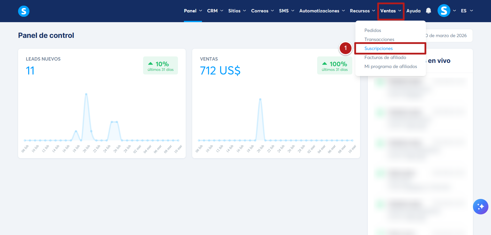
Task: Click the 10% growth badge
Action: (x=160, y=66)
